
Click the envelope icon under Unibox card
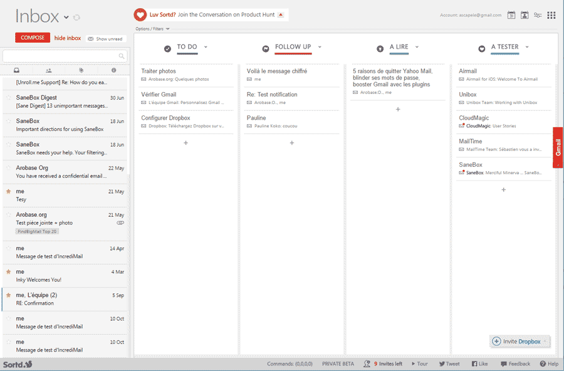point(461,103)
